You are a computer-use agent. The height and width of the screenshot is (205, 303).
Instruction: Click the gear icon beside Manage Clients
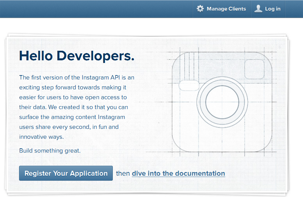point(200,9)
